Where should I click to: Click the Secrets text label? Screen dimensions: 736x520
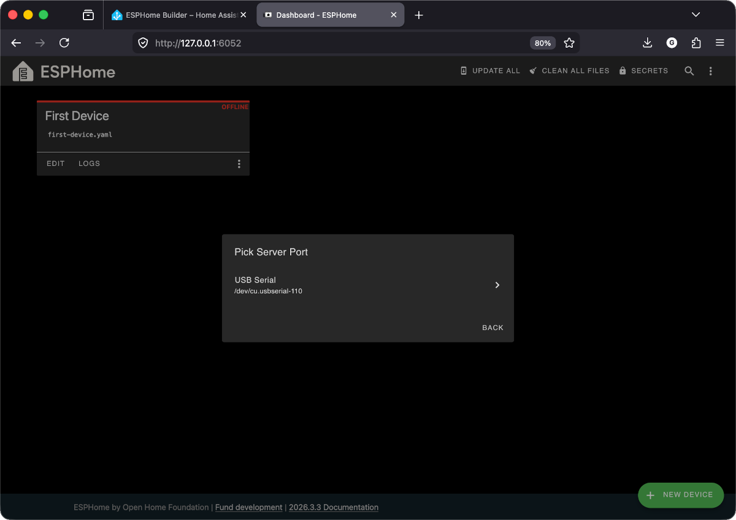pyautogui.click(x=650, y=71)
